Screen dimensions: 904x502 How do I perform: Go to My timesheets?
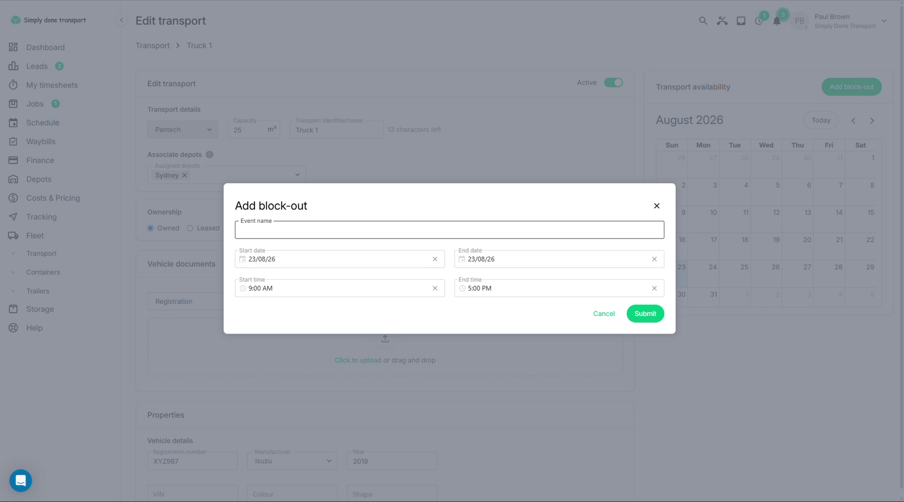[x=52, y=85]
